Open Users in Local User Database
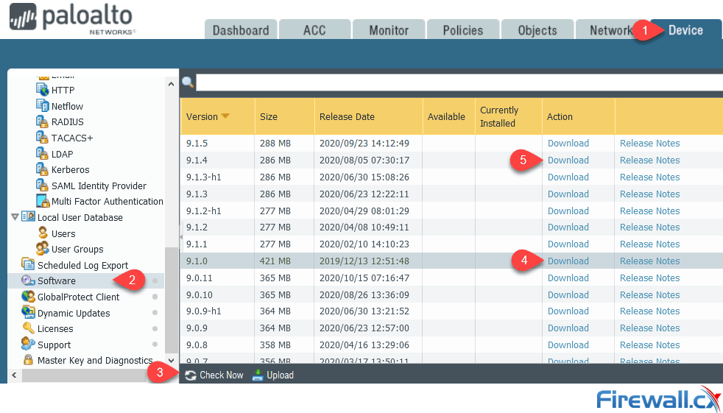The width and height of the screenshot is (723, 413). (x=63, y=233)
